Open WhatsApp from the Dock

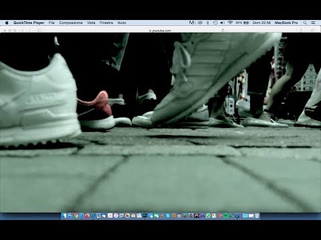tap(208, 215)
